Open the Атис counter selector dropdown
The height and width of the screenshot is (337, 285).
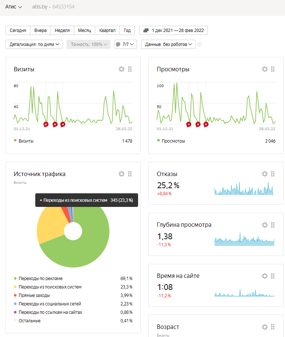click(x=14, y=7)
